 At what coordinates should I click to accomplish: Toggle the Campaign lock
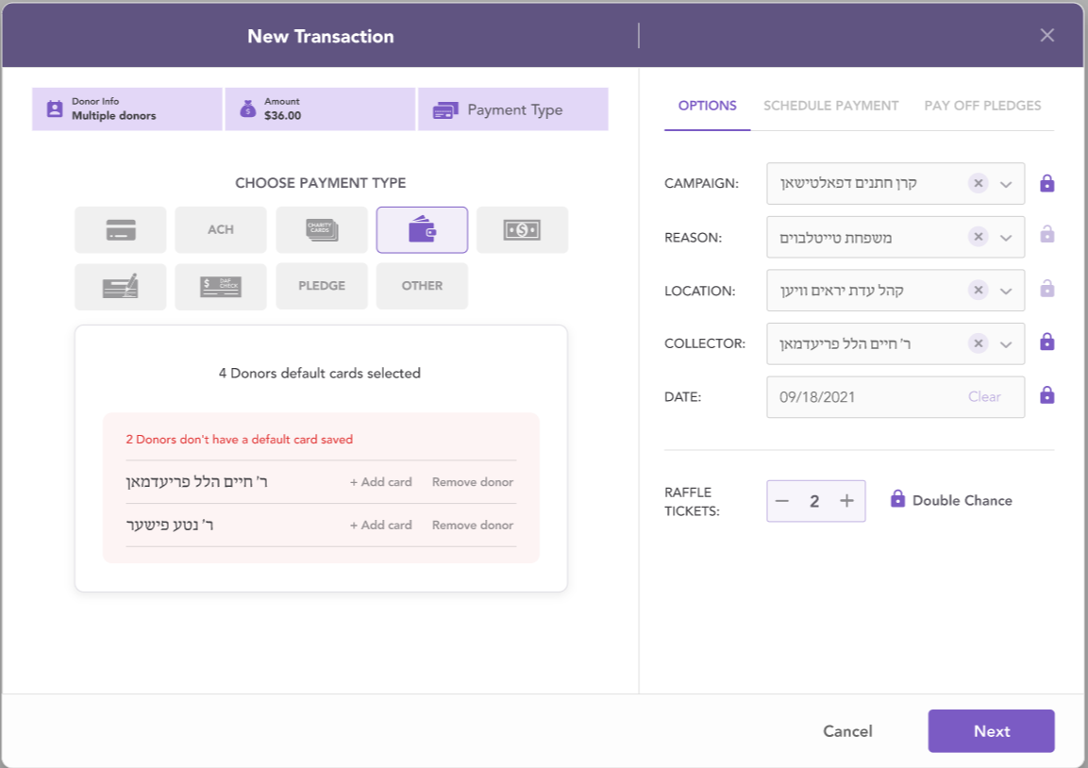(1047, 183)
